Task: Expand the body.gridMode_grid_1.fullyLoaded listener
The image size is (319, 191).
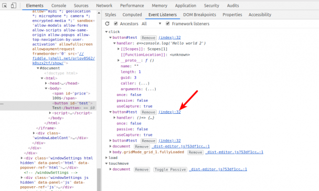Action: [x=111, y=152]
